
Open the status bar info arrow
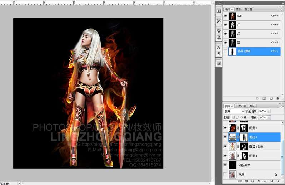pos(19,184)
